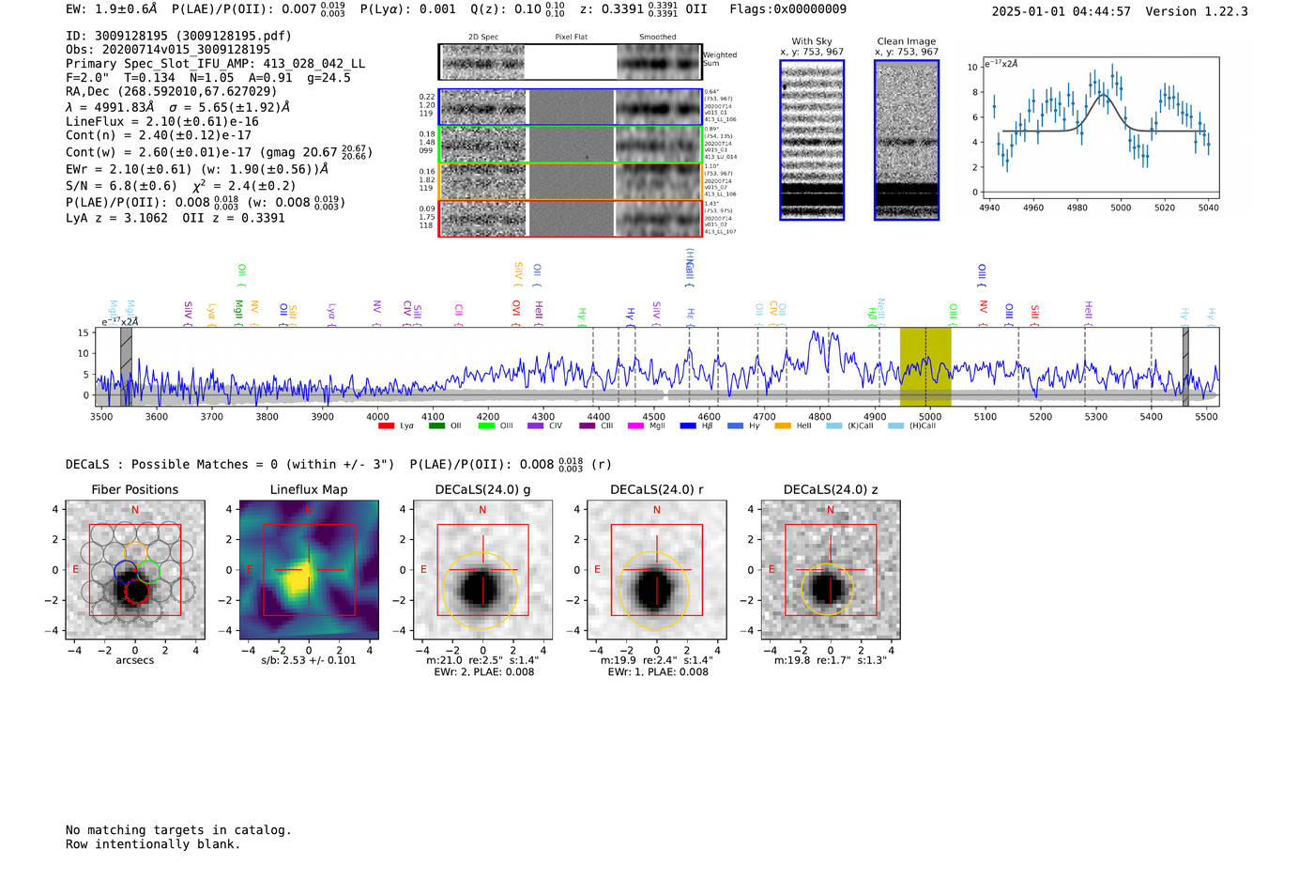Open the Lineflux Map panel

tap(309, 570)
